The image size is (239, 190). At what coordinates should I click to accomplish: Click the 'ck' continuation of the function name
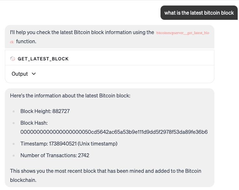(x=12, y=42)
